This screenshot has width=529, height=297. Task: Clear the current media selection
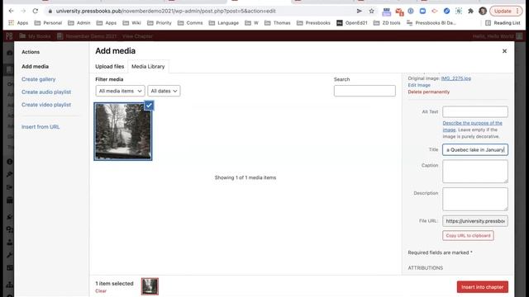(101, 291)
